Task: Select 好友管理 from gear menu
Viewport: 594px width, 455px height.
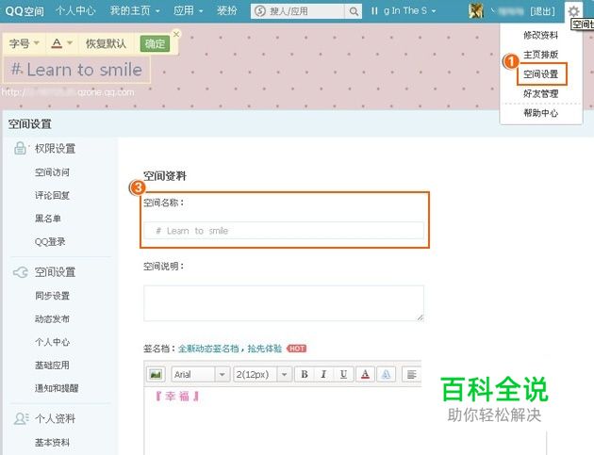Action: (540, 93)
